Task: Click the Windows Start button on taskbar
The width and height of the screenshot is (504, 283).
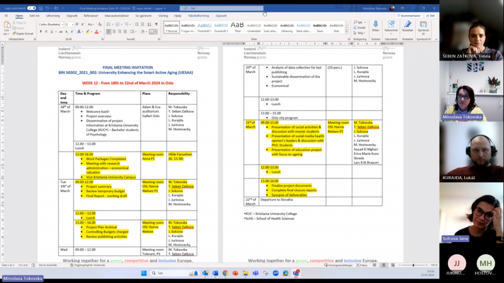Action: pyautogui.click(x=144, y=273)
